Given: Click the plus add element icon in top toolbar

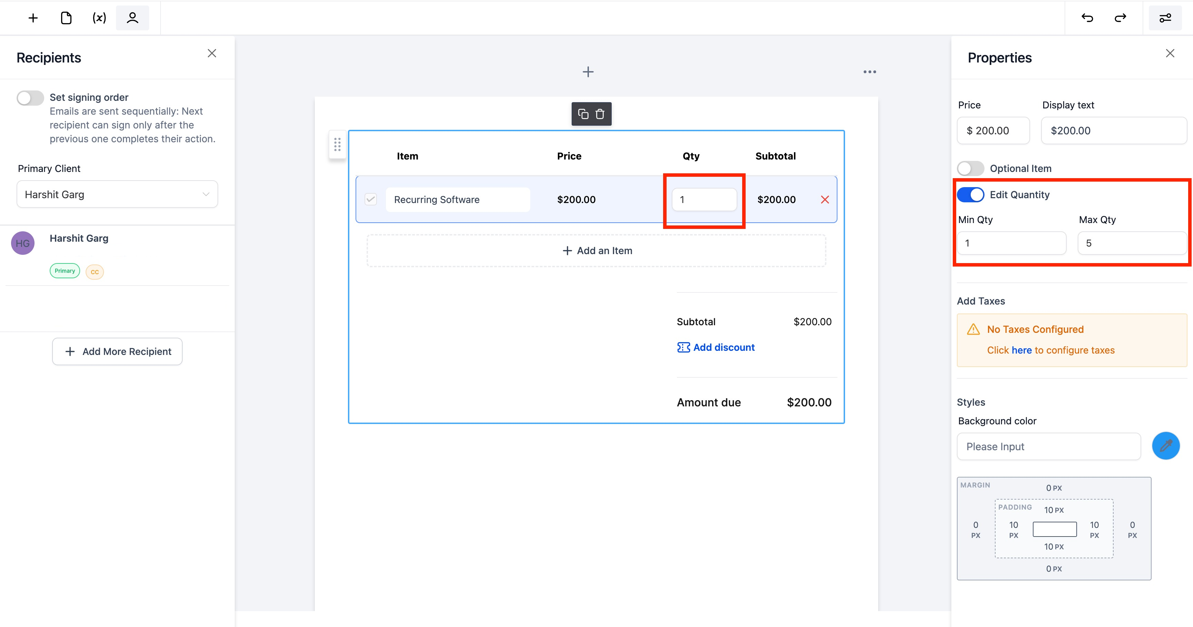Looking at the screenshot, I should click(33, 18).
